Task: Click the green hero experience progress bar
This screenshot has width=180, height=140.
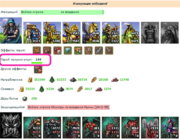Action: 37,63
